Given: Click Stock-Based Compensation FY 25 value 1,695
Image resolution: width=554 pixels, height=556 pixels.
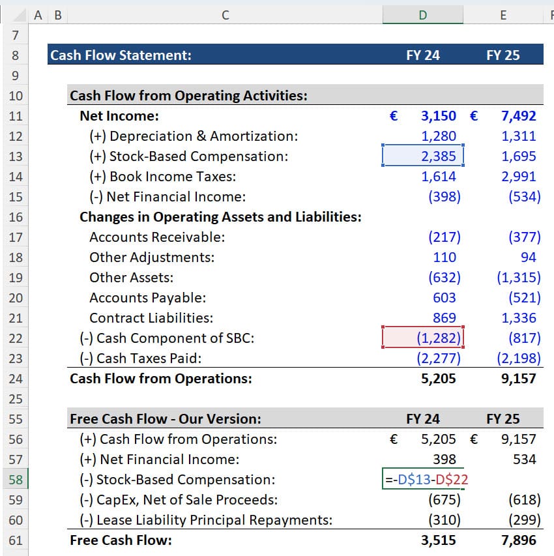Looking at the screenshot, I should pyautogui.click(x=519, y=156).
